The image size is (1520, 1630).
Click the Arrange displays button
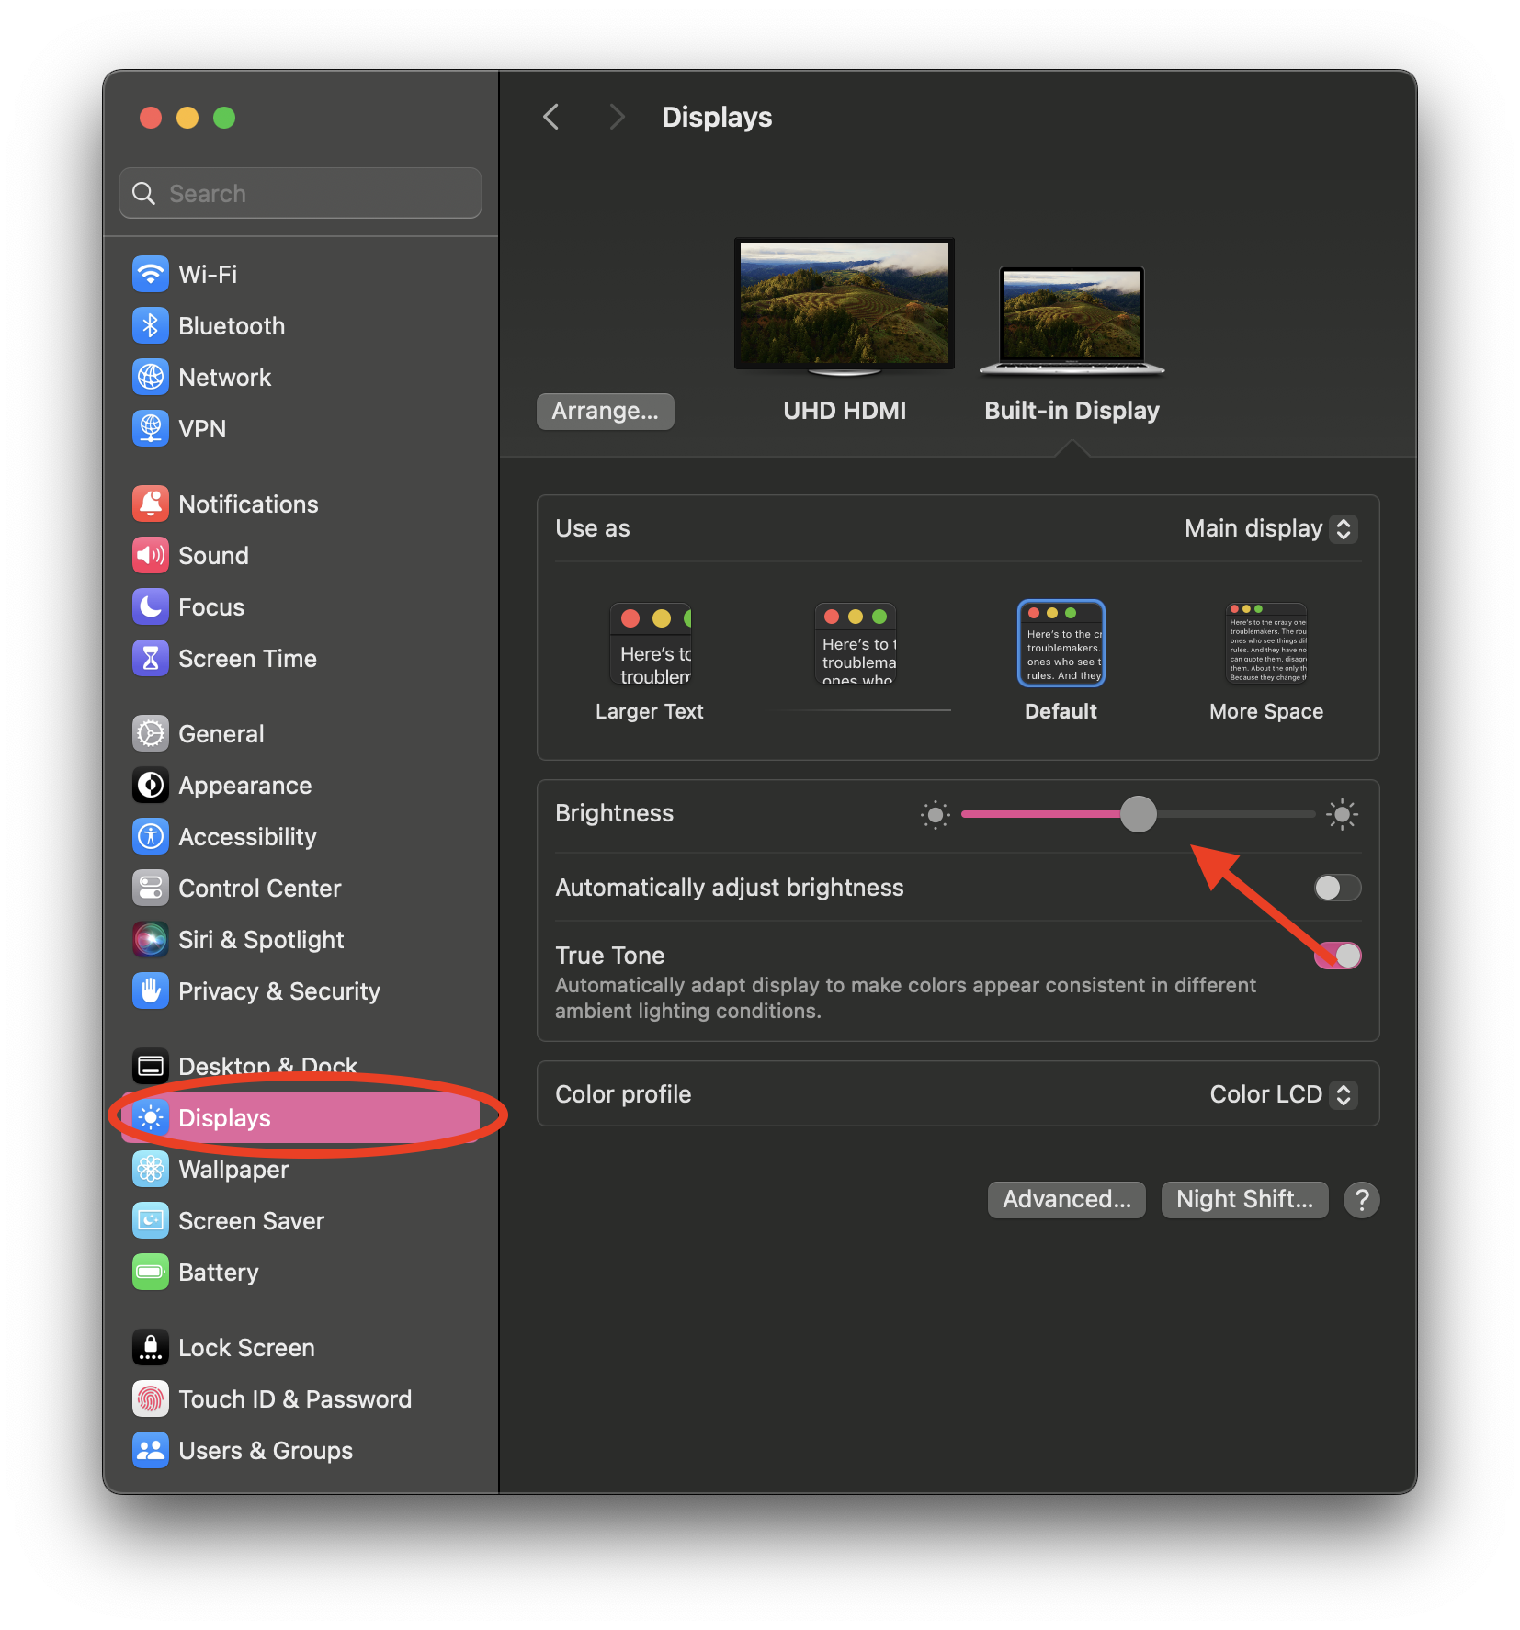point(605,411)
